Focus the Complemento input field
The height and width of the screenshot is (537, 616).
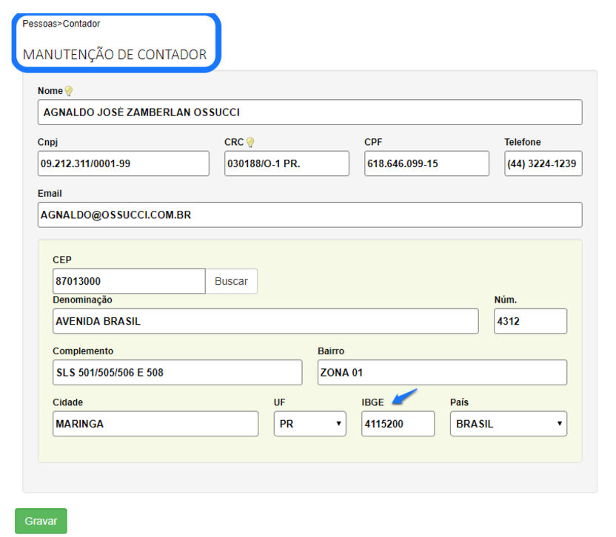(x=178, y=373)
